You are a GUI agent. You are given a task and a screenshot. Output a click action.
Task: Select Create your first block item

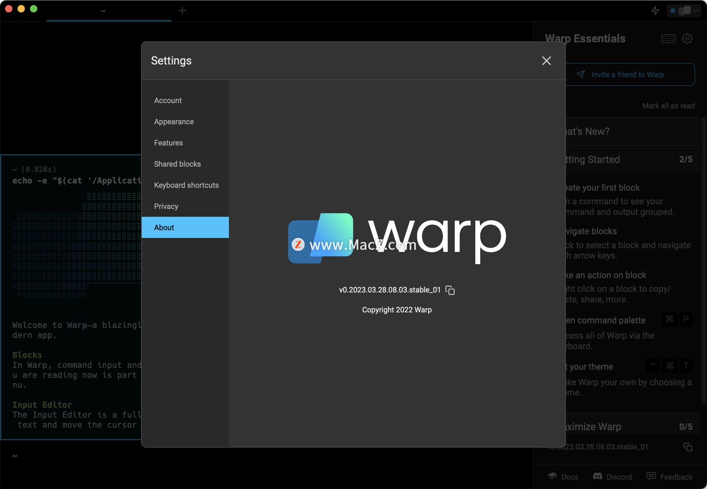[630, 200]
